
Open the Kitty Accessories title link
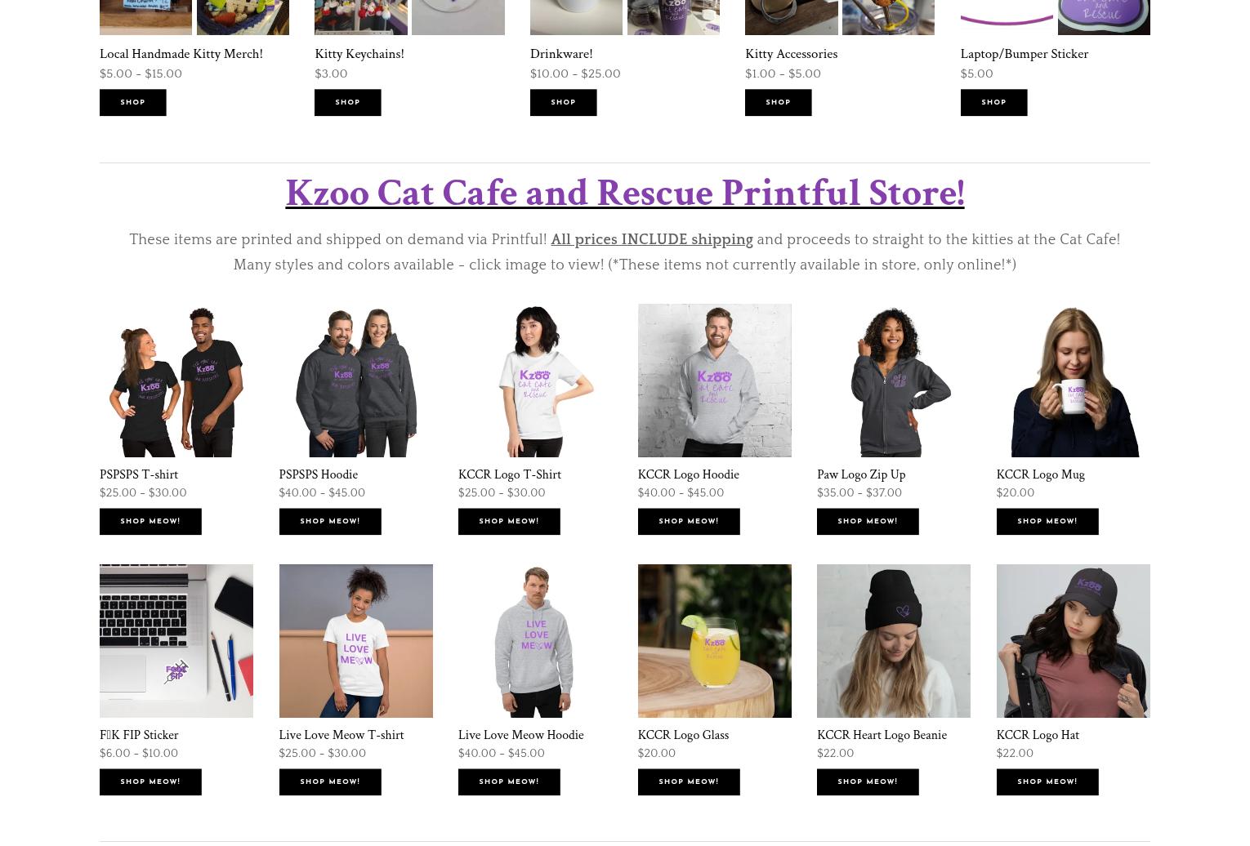tap(791, 54)
